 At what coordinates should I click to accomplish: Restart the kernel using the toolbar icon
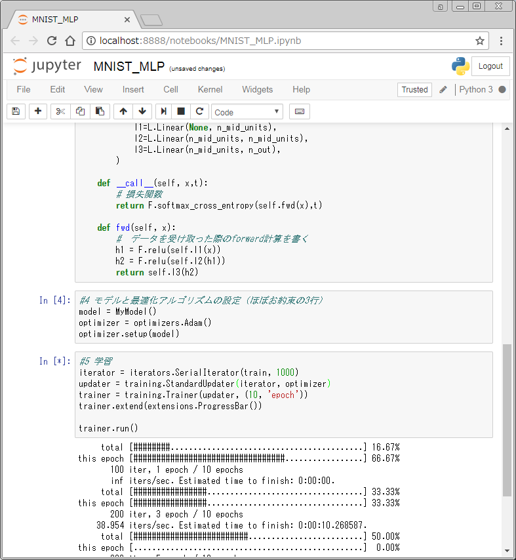[199, 111]
